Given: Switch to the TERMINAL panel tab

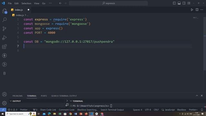Looking at the screenshot, I should [32, 96].
